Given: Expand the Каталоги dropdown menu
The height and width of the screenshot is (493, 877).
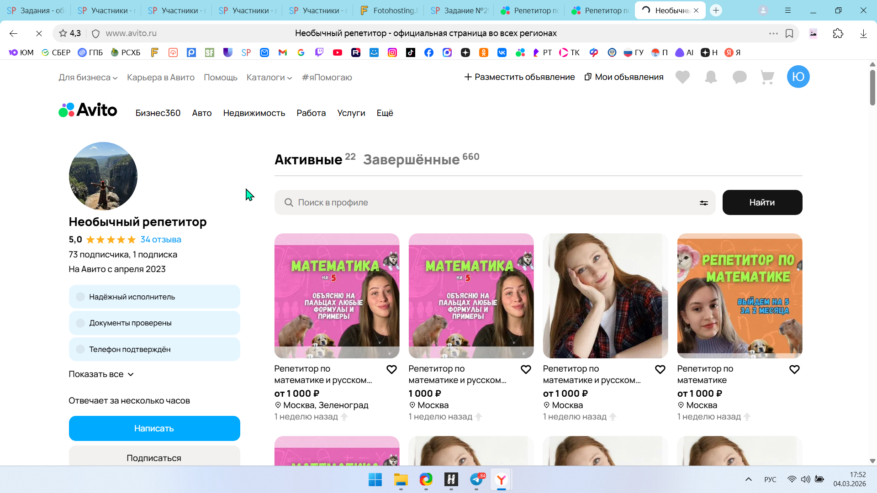Looking at the screenshot, I should click(269, 78).
